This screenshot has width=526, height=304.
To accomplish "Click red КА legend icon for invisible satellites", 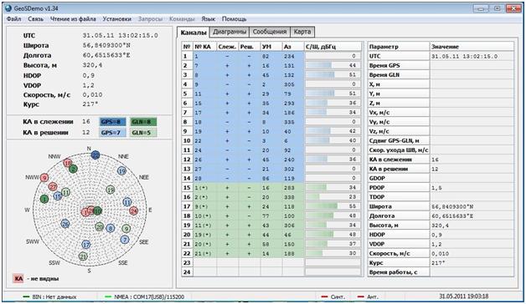I will (x=18, y=278).
